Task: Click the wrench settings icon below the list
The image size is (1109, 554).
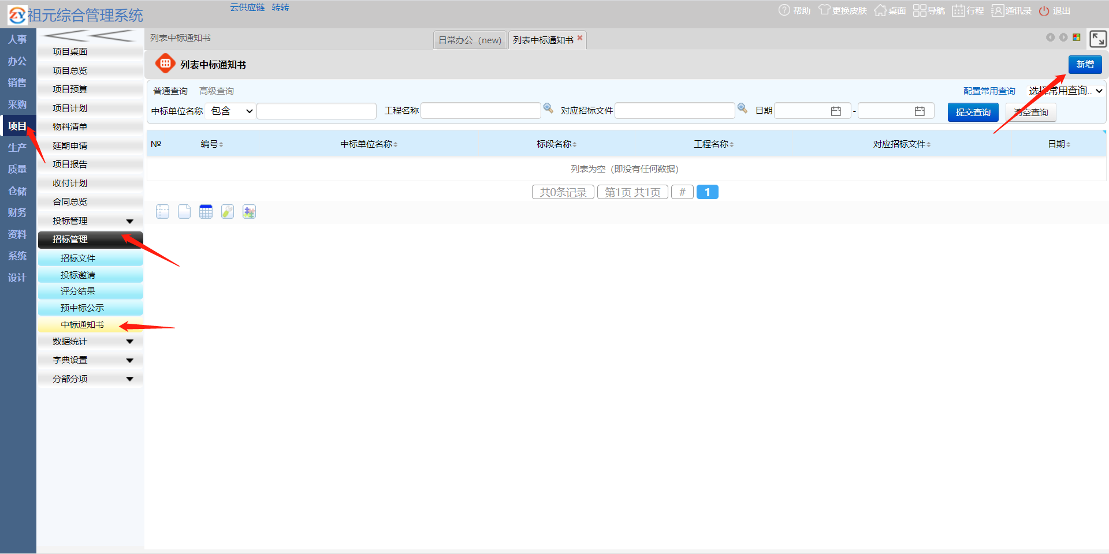Action: tap(228, 212)
